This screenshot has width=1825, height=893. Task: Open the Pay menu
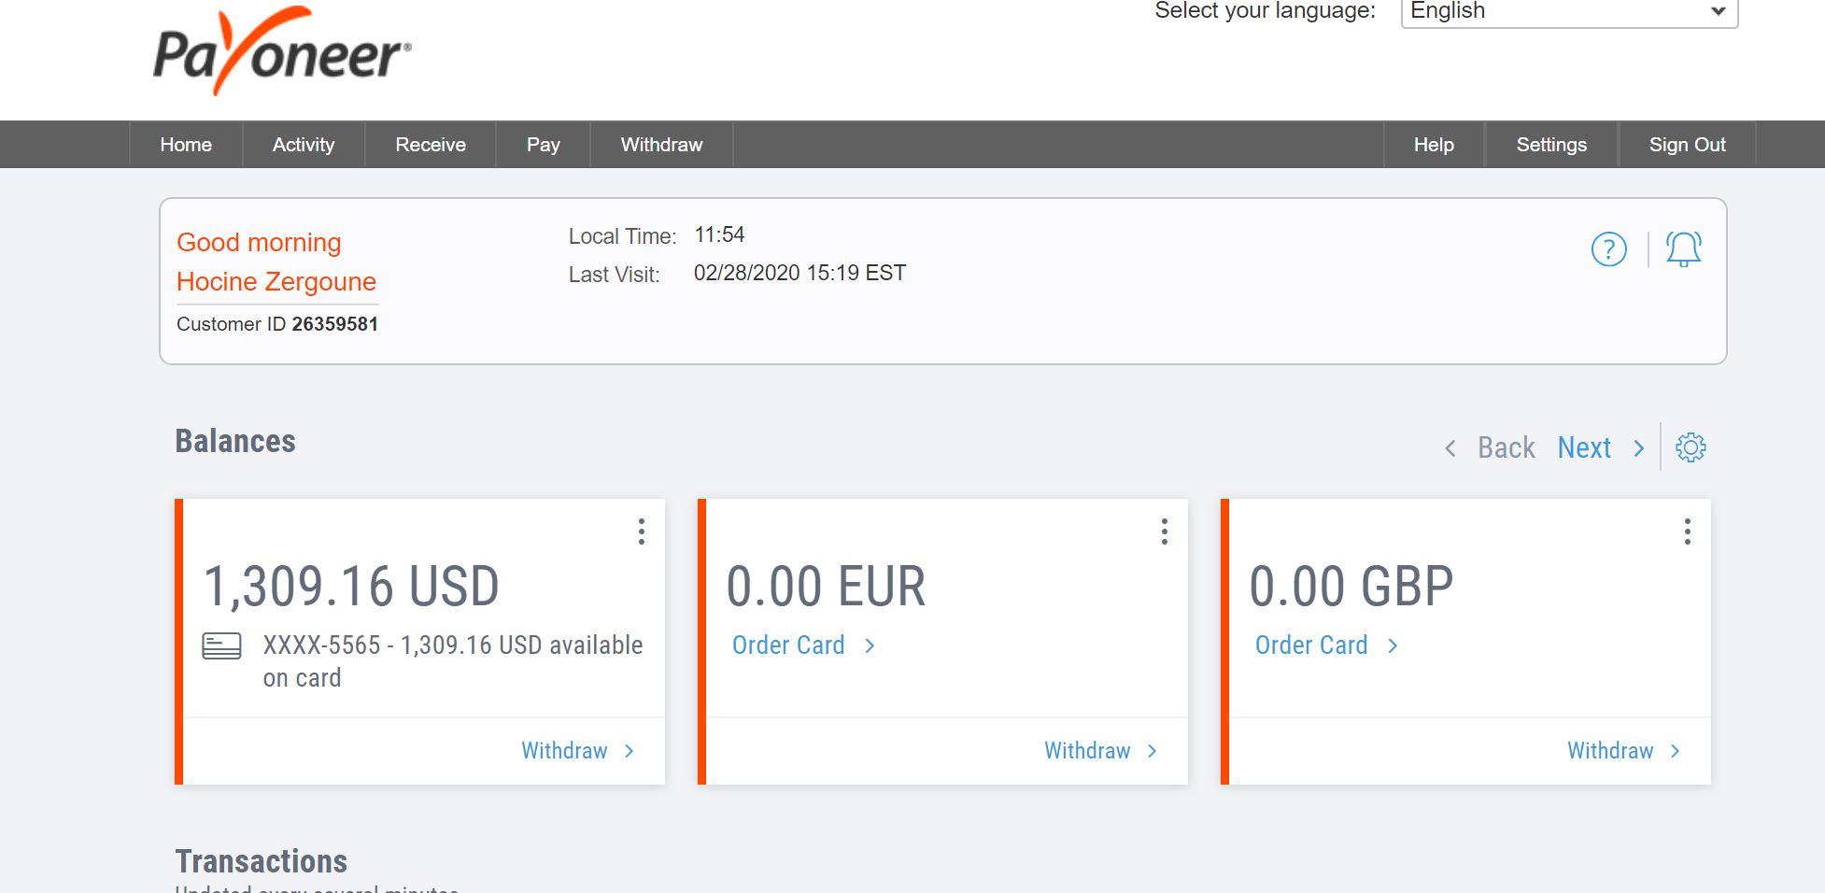click(543, 145)
